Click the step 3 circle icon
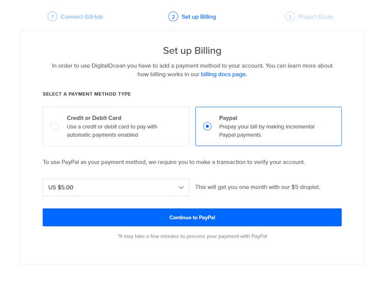 [x=290, y=17]
